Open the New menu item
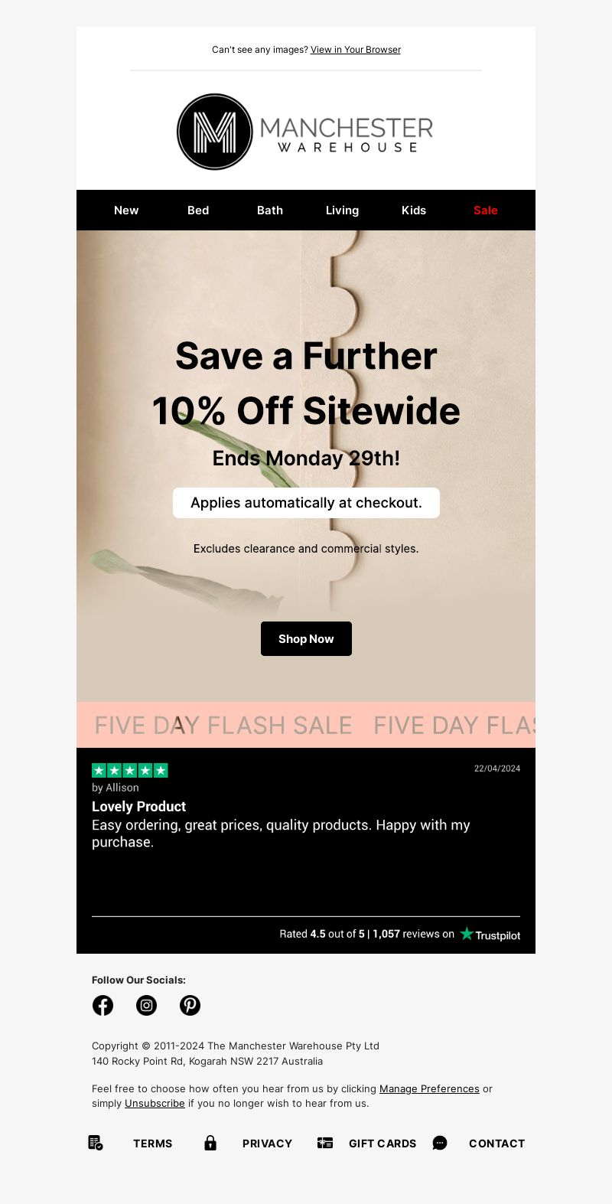Image resolution: width=612 pixels, height=1204 pixels. coord(126,210)
